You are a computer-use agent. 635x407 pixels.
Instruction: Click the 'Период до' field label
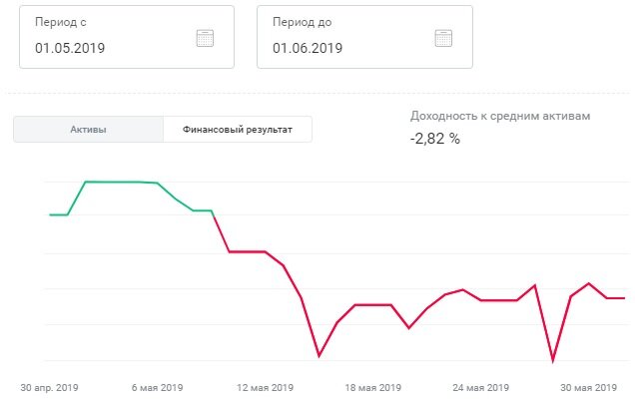[x=303, y=22]
